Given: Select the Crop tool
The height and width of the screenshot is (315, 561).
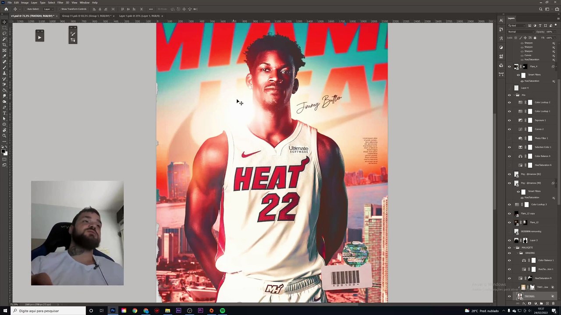Looking at the screenshot, I should 4,45.
